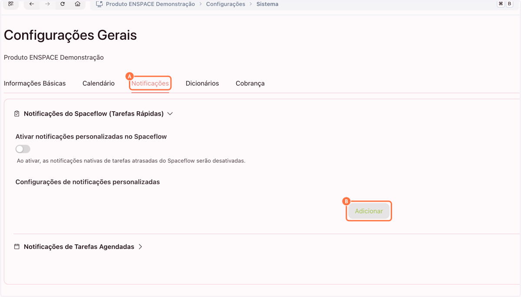Click the B key shortcut badge
The width and height of the screenshot is (521, 297).
[x=510, y=4]
